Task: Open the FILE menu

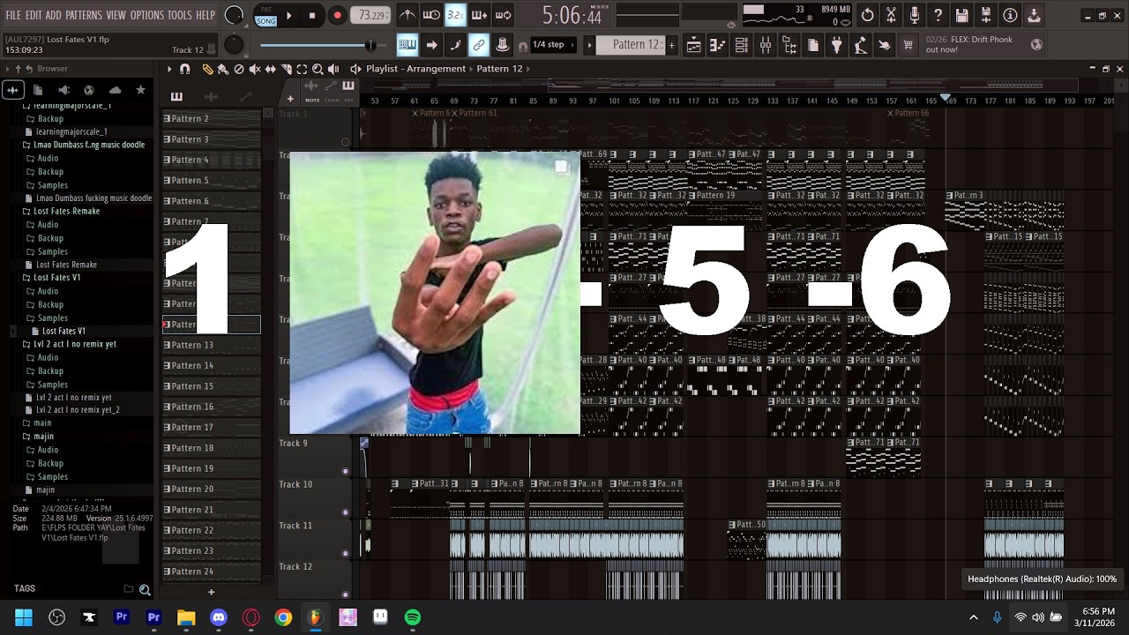Action: click(x=13, y=16)
